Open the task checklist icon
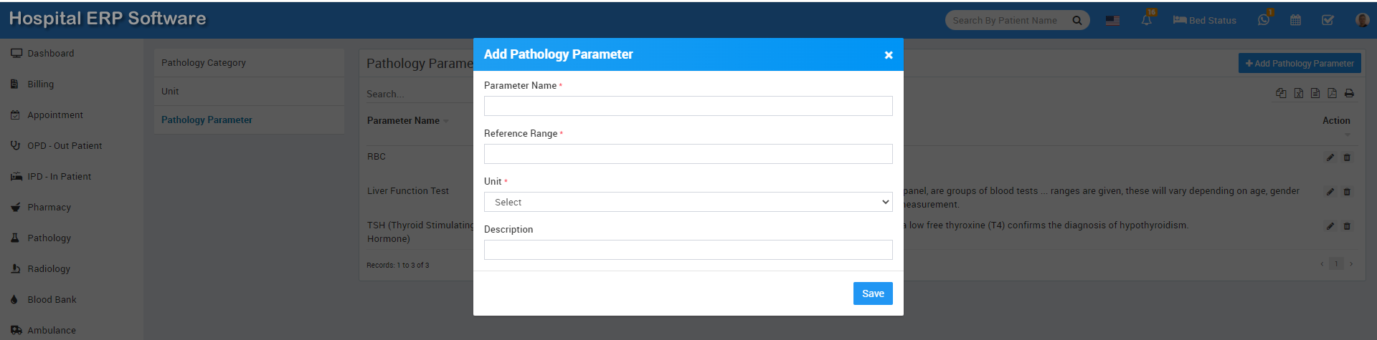This screenshot has height=340, width=1377. pyautogui.click(x=1328, y=20)
